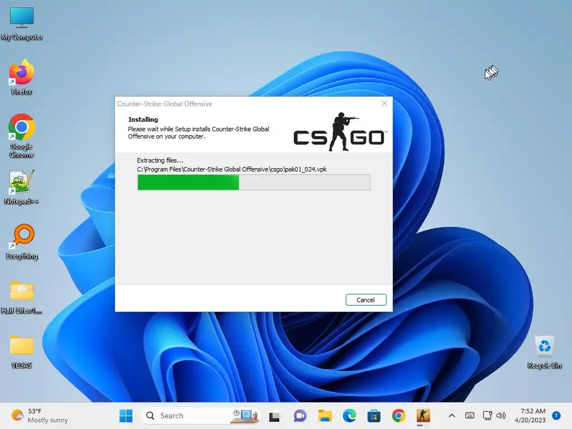This screenshot has width=572, height=429.
Task: Click the green installation progress bar
Action: 254,183
